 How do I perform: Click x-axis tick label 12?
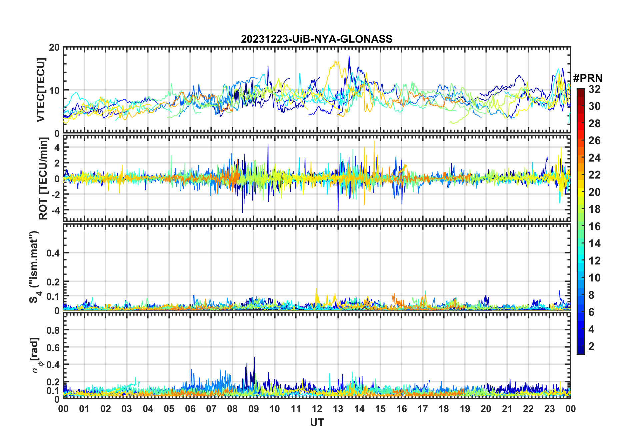[317, 409]
